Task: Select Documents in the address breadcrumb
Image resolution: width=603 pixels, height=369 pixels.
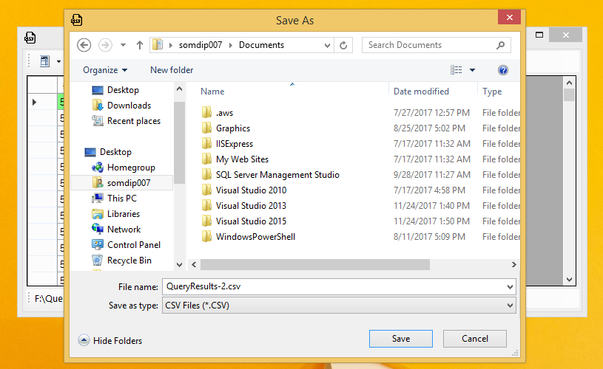Action: pyautogui.click(x=261, y=45)
